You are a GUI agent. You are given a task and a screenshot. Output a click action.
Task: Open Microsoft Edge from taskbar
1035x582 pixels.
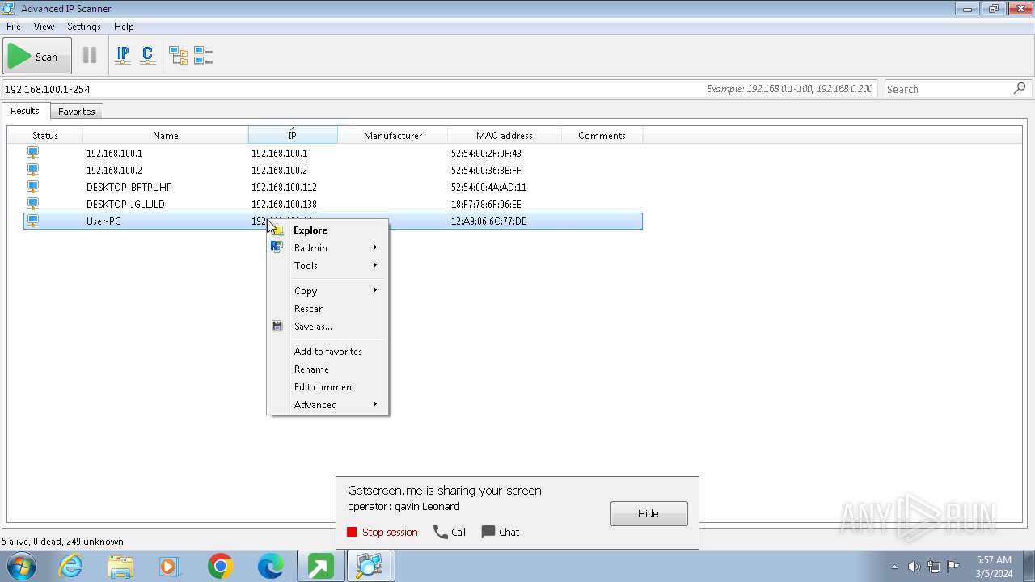coord(270,566)
